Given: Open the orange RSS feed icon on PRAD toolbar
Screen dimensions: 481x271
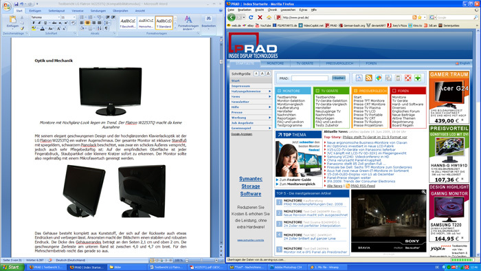Looking at the screenshot, I should [x=369, y=78].
